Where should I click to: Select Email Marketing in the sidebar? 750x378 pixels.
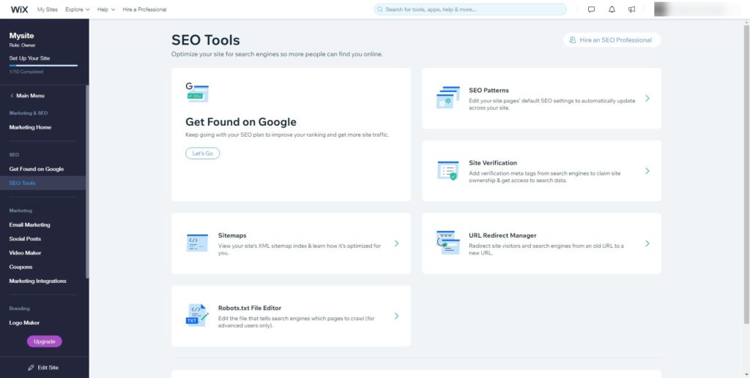point(29,225)
